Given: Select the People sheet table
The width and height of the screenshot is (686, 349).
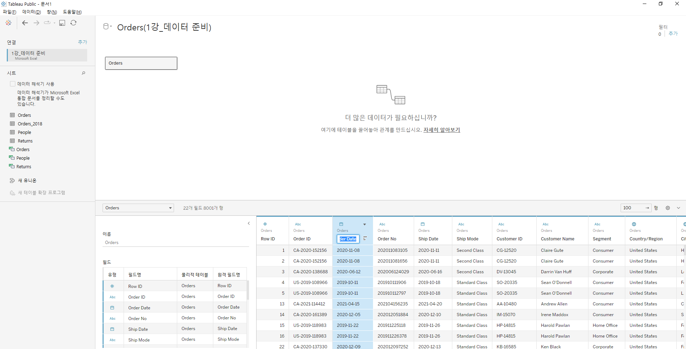Looking at the screenshot, I should [24, 132].
